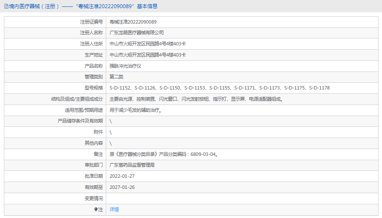Screen dimensions: 382x218
Task: Click the backslash value of 其他内容
Action: 110,143
